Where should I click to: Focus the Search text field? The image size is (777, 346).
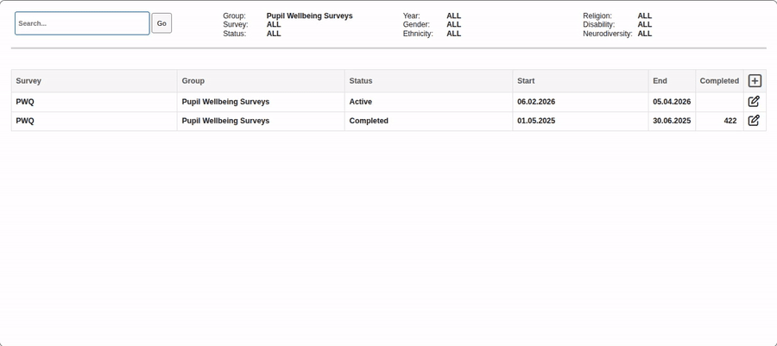(82, 23)
